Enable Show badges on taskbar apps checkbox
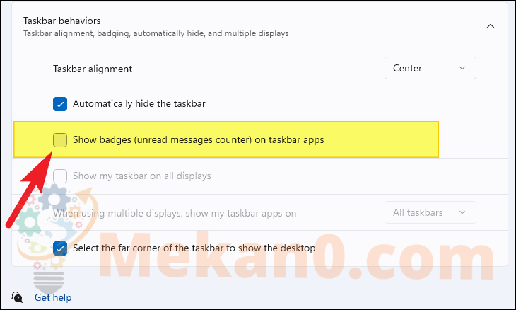This screenshot has height=310, width=516. pyautogui.click(x=60, y=140)
